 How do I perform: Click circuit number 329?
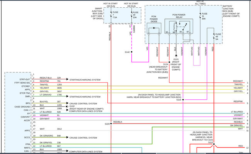pyautogui.click(x=59, y=78)
